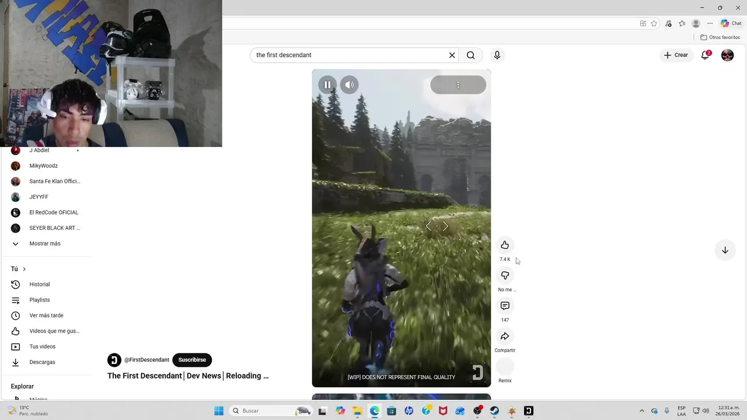Add page to favorites with star icon
The height and width of the screenshot is (420, 747).
point(654,23)
